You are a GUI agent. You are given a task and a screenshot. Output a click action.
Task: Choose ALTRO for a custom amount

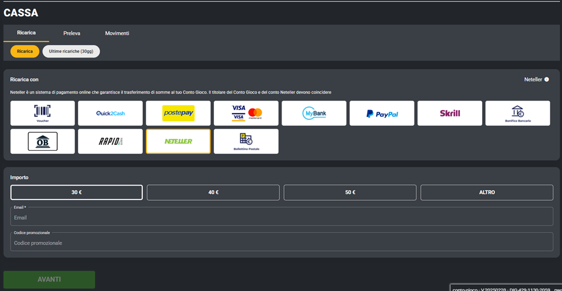click(x=487, y=192)
